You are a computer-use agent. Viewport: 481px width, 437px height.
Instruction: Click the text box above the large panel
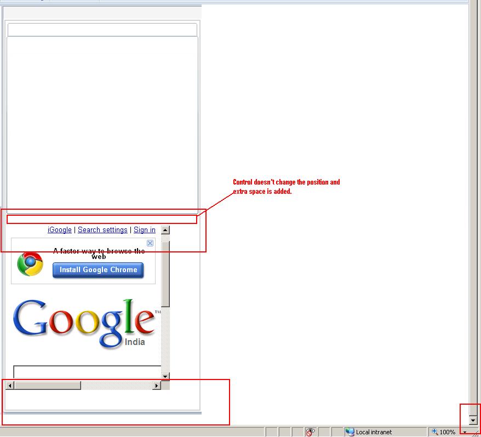[x=102, y=30]
